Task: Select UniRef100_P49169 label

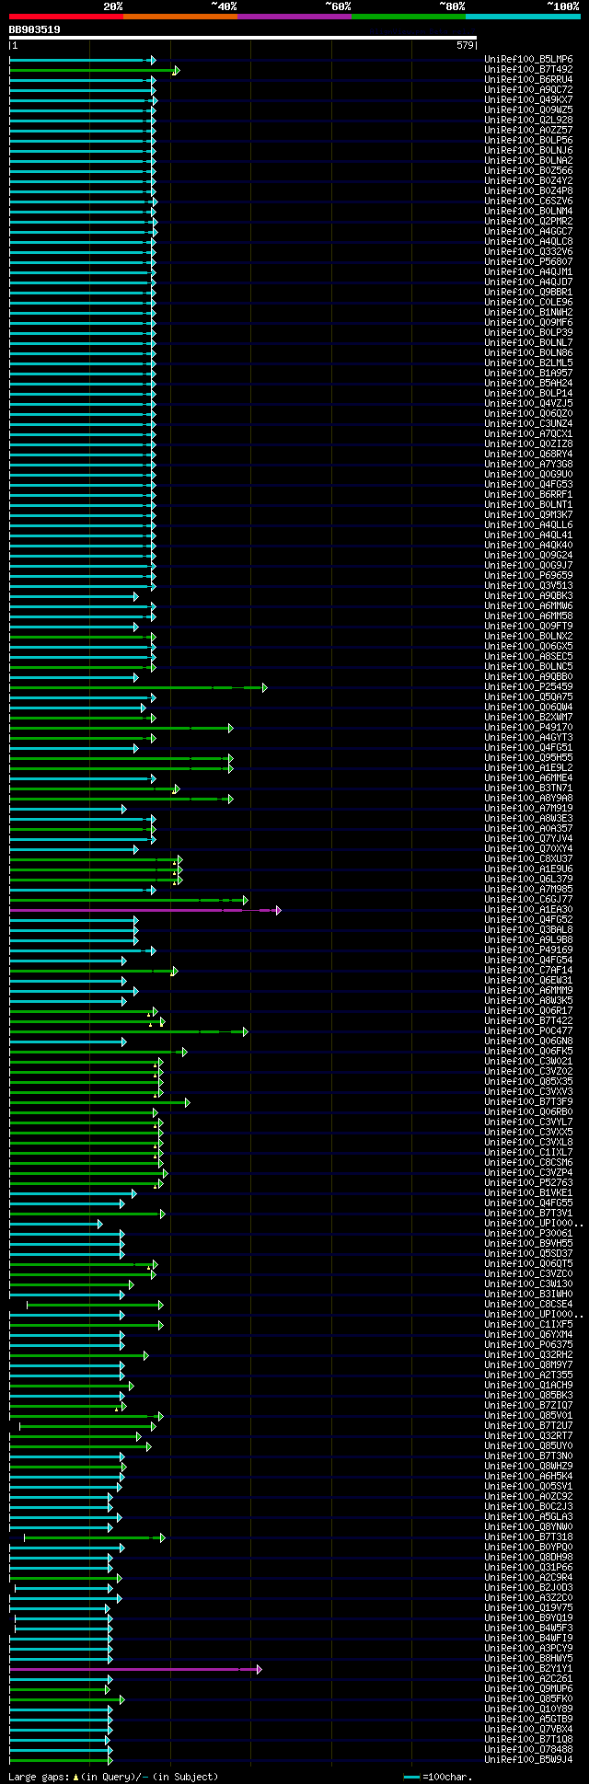Action: tap(528, 950)
